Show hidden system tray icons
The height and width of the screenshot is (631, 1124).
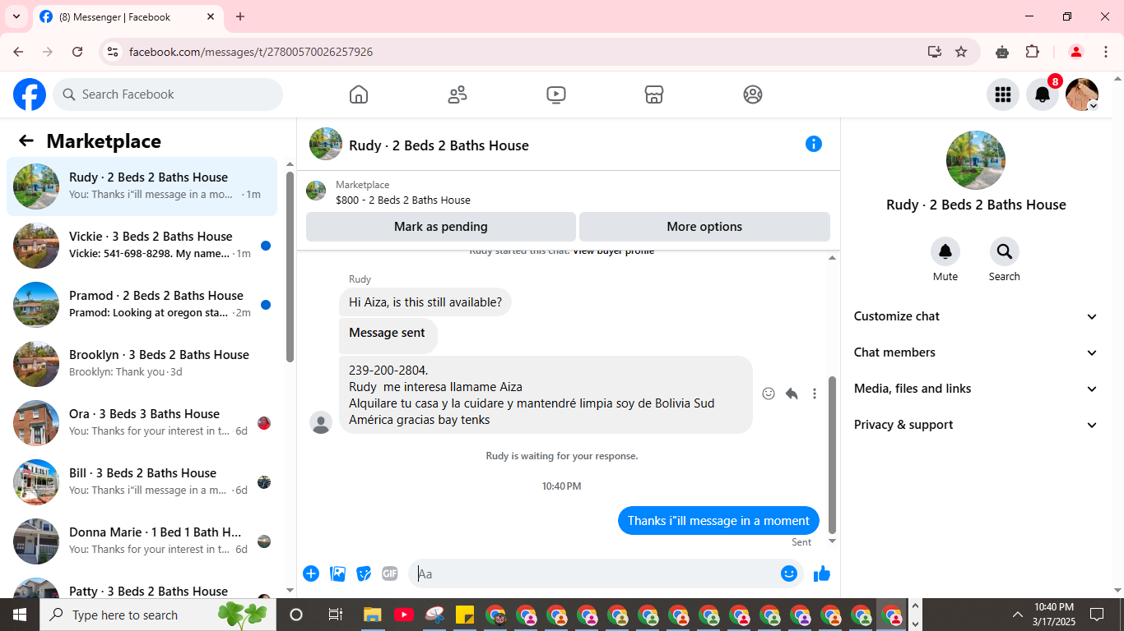pos(1018,615)
